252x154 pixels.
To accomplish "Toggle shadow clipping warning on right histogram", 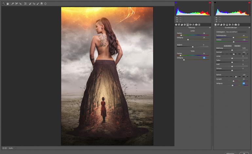I will [215, 3].
